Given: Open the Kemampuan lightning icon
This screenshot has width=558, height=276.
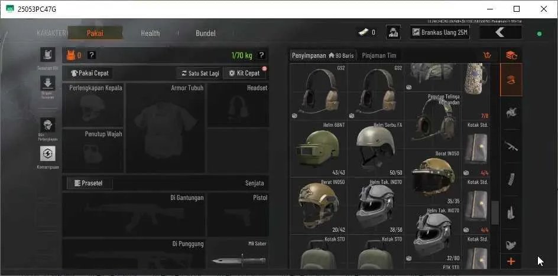Looking at the screenshot, I should point(48,153).
